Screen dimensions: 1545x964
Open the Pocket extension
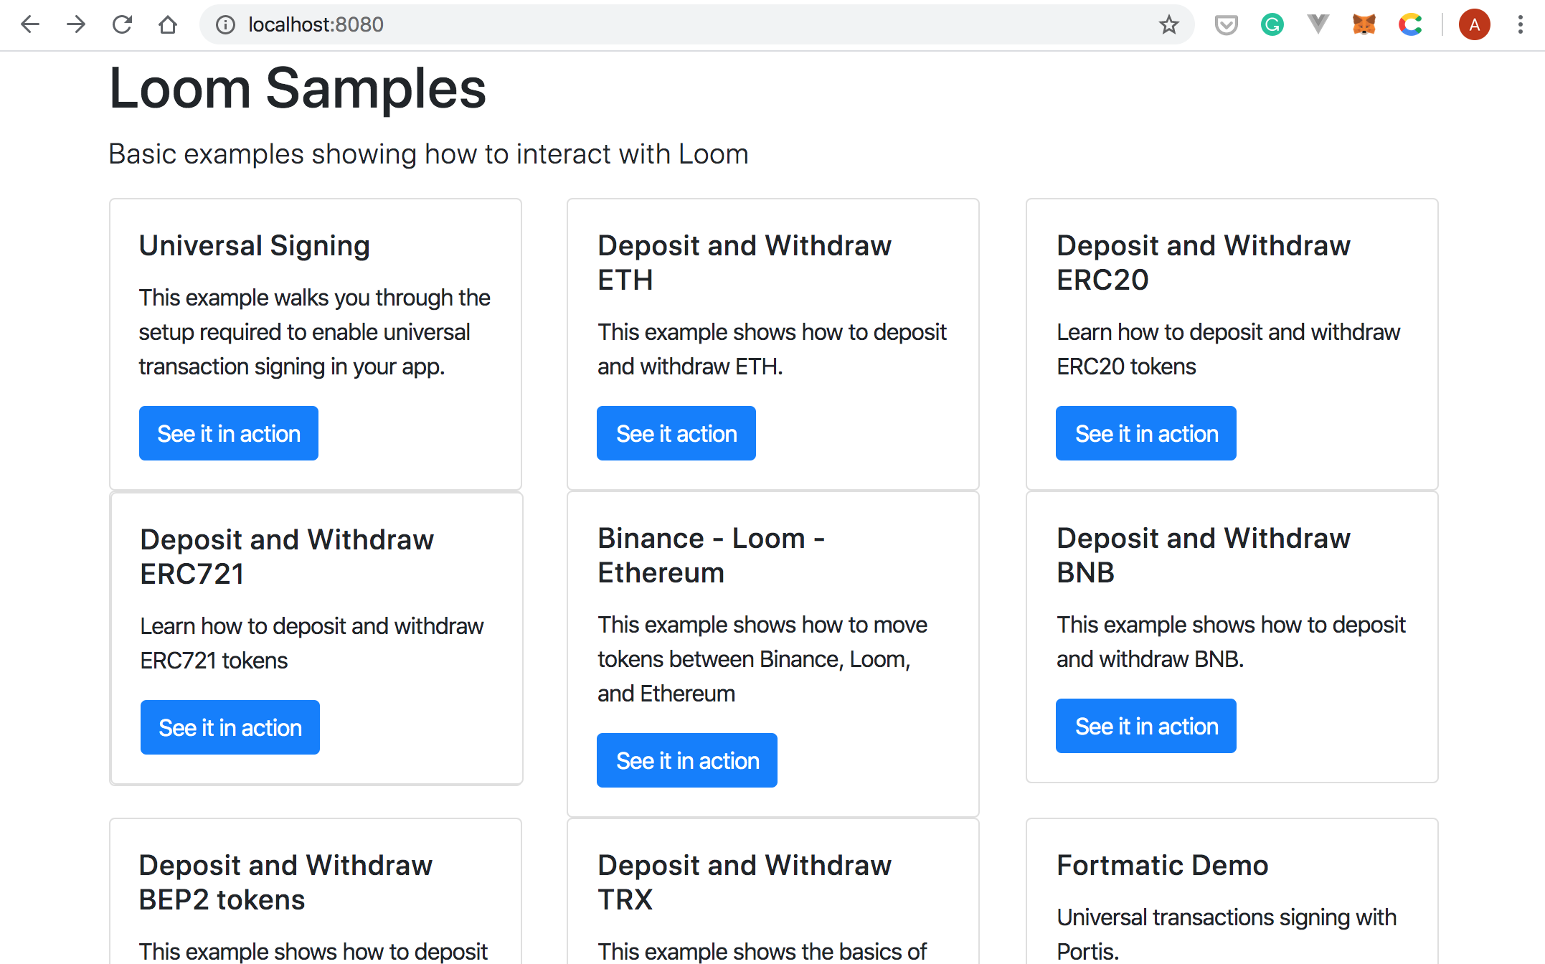1227,25
